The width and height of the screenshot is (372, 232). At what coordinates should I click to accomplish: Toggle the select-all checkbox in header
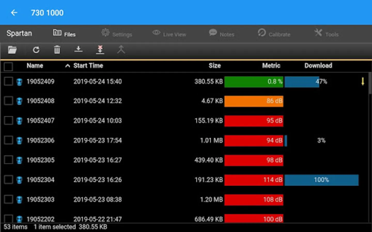tap(8, 67)
